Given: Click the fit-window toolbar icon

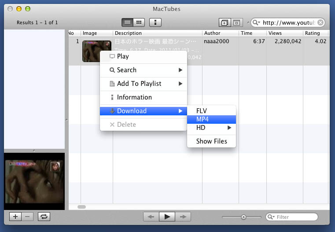Looking at the screenshot, I should 236,22.
